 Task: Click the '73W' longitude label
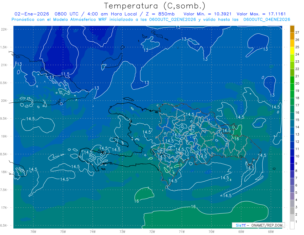tap(122, 231)
